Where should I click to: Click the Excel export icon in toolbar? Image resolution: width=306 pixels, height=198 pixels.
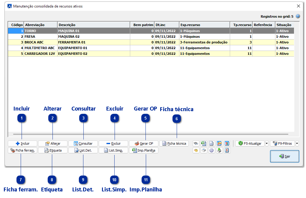coord(204,143)
